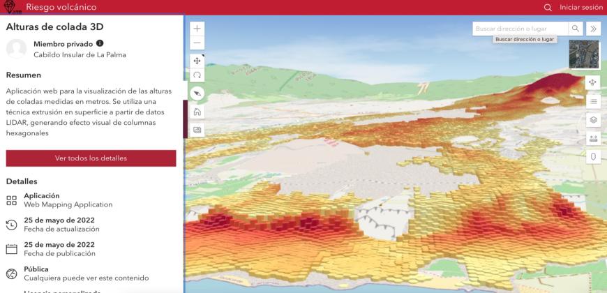Switch basemap using the satellite thumbnail
The image size is (607, 293).
click(584, 54)
